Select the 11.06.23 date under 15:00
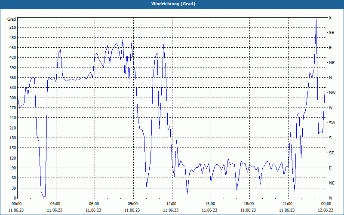This screenshot has height=215, width=344. (209, 210)
